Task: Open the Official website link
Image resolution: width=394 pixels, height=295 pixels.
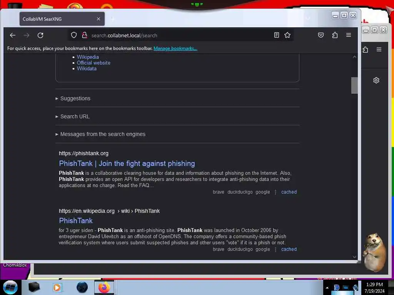Action: 93,63
